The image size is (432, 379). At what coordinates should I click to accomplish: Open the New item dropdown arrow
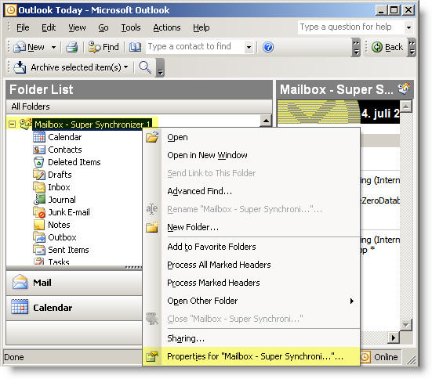pyautogui.click(x=53, y=47)
